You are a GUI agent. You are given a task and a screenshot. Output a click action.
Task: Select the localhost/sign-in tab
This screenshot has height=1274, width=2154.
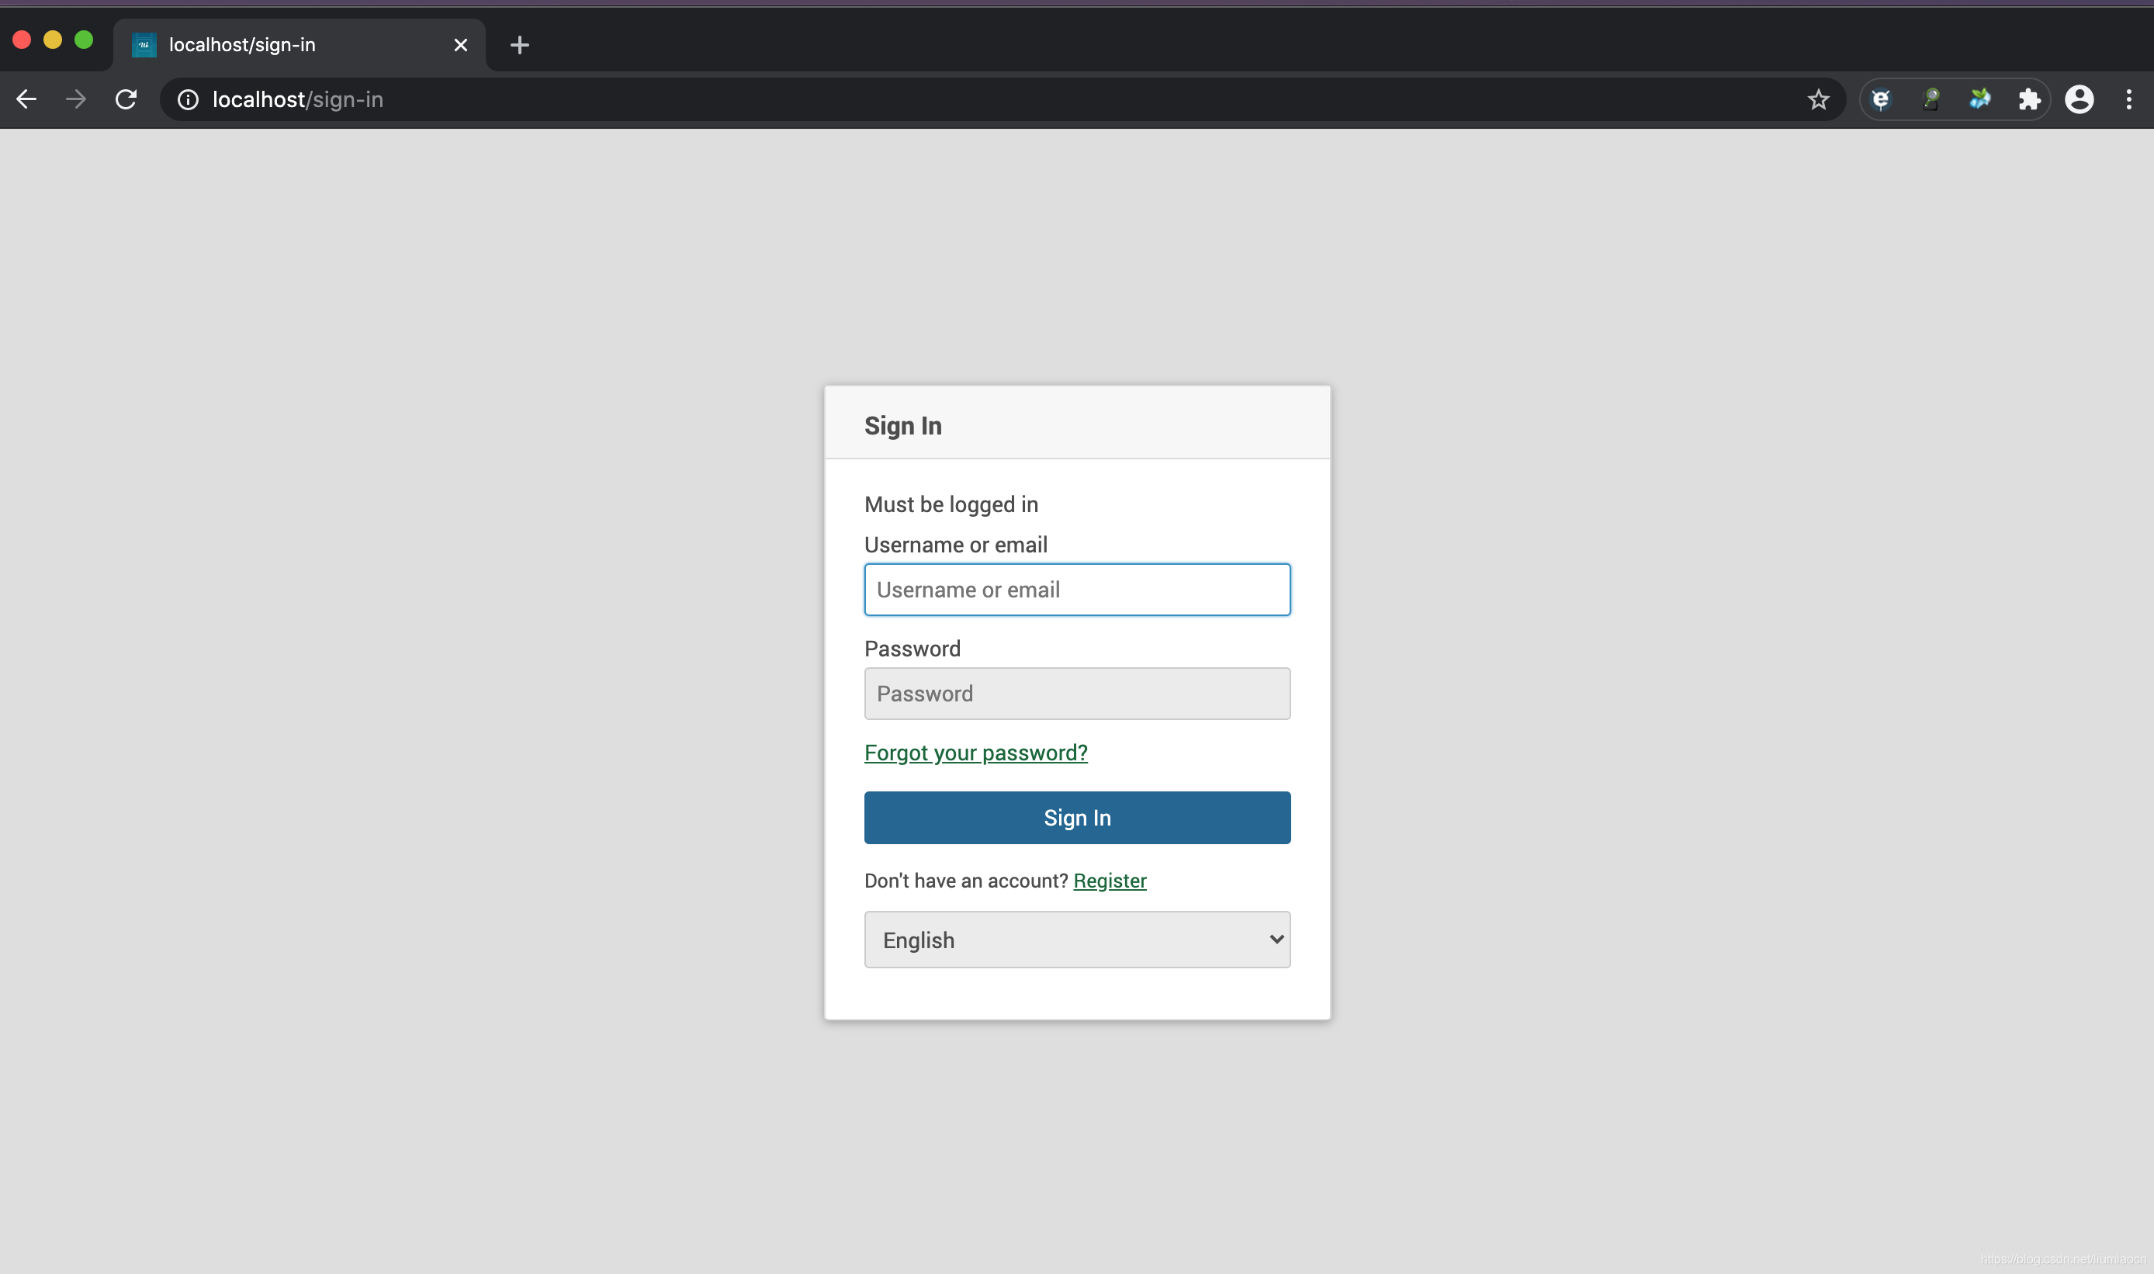tap(299, 45)
